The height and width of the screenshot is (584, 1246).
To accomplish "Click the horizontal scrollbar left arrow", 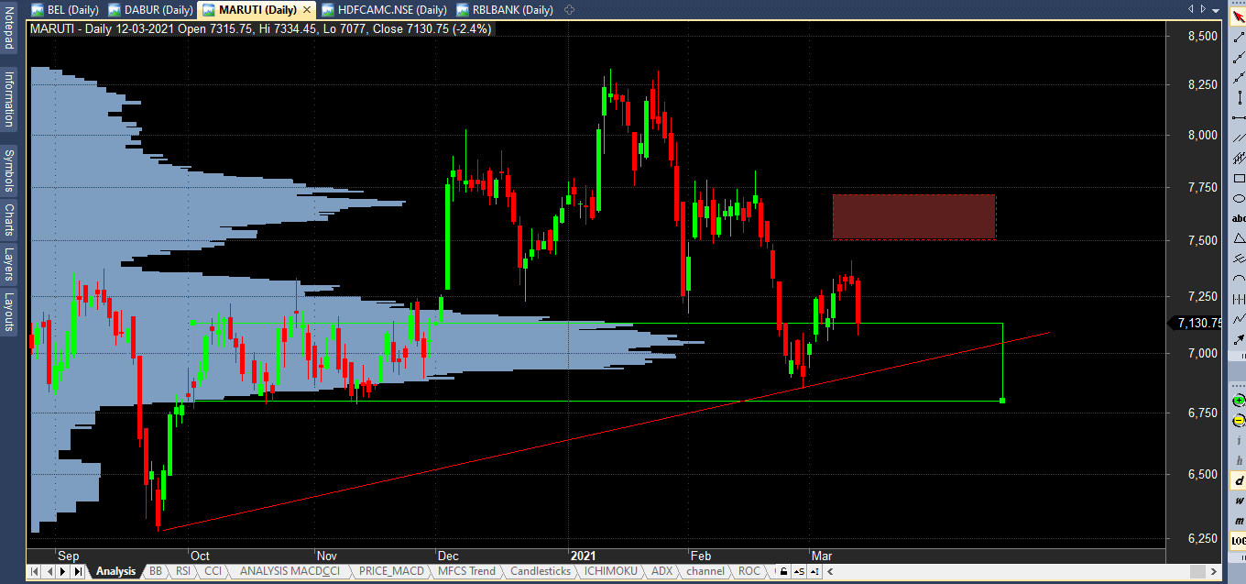I will tap(829, 571).
